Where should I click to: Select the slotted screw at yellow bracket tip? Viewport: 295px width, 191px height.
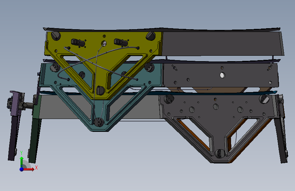pos(100,90)
